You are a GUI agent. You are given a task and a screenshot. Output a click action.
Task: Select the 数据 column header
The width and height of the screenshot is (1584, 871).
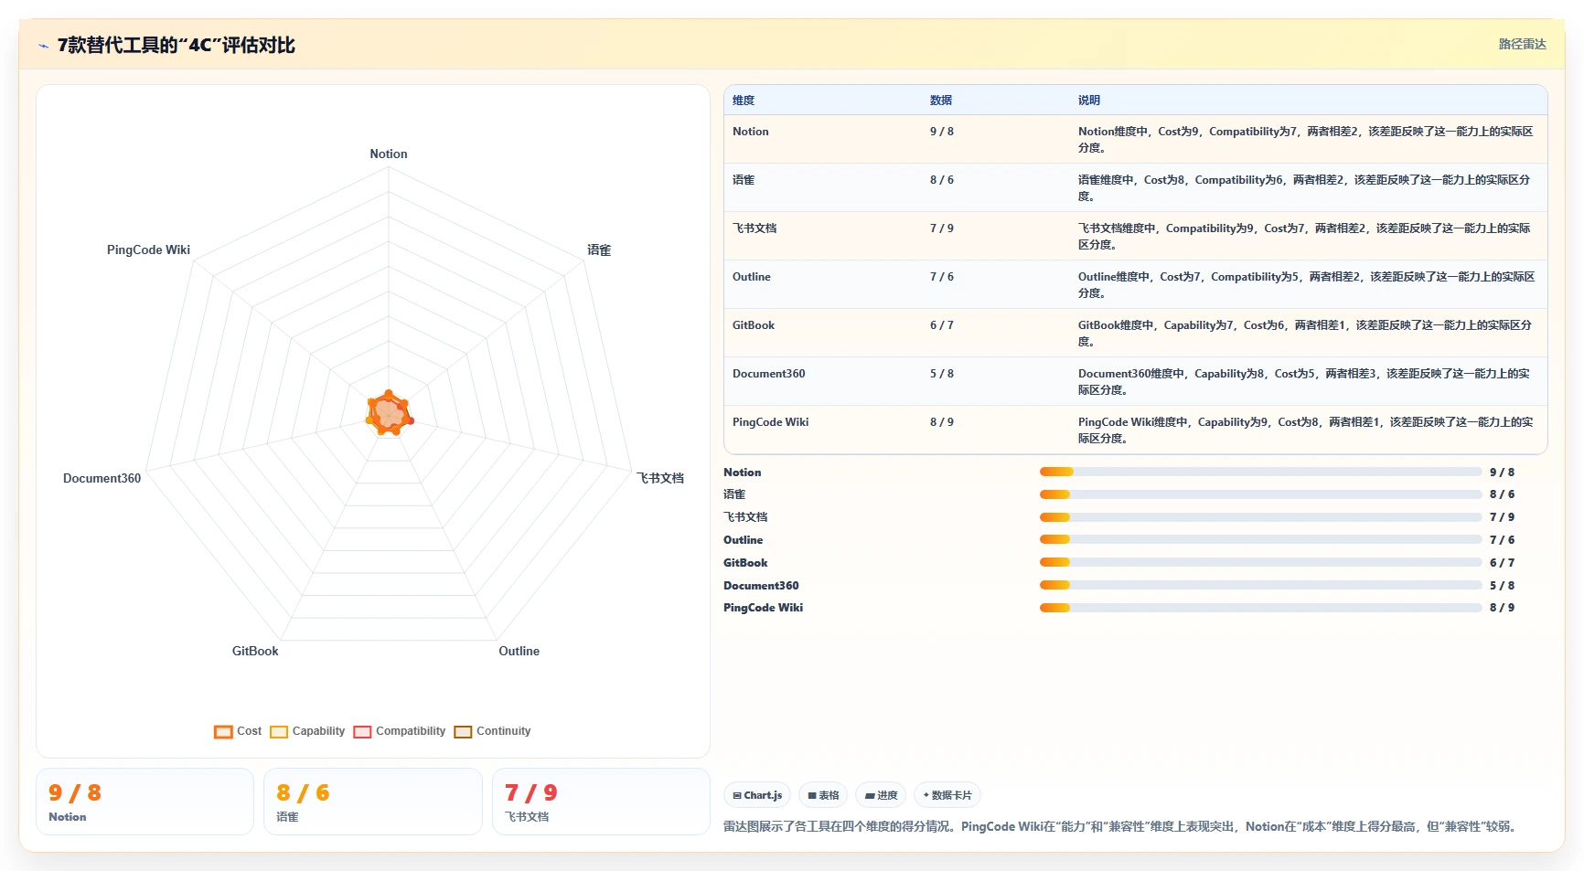click(941, 101)
